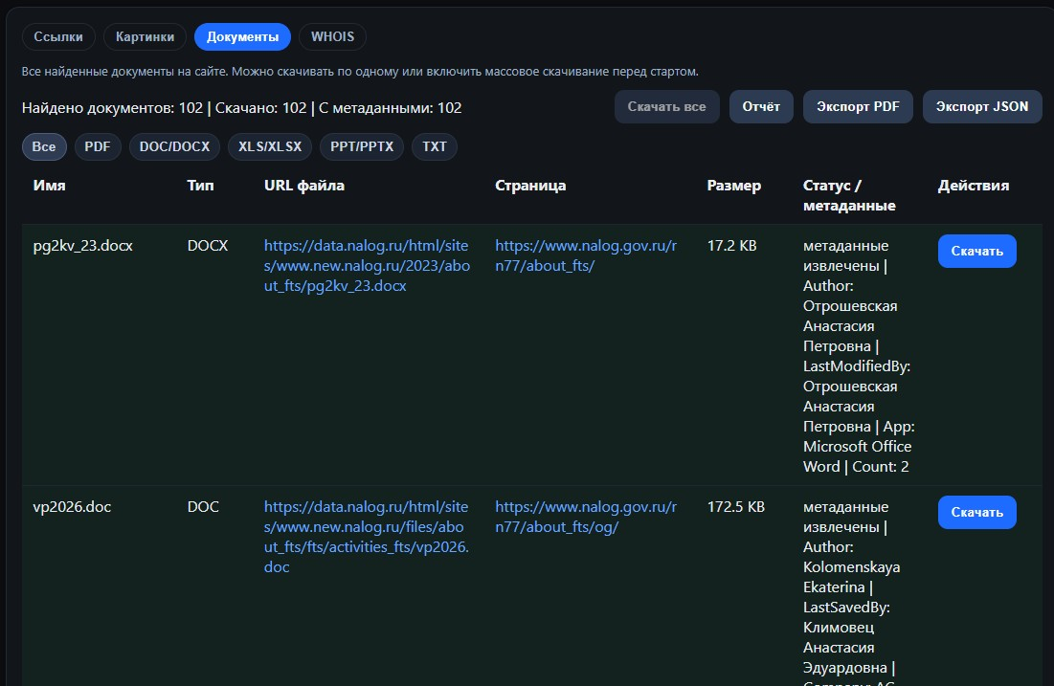Screen dimensions: 1054x686
Task: Filter documents by XLS/XLSX
Action: [270, 146]
